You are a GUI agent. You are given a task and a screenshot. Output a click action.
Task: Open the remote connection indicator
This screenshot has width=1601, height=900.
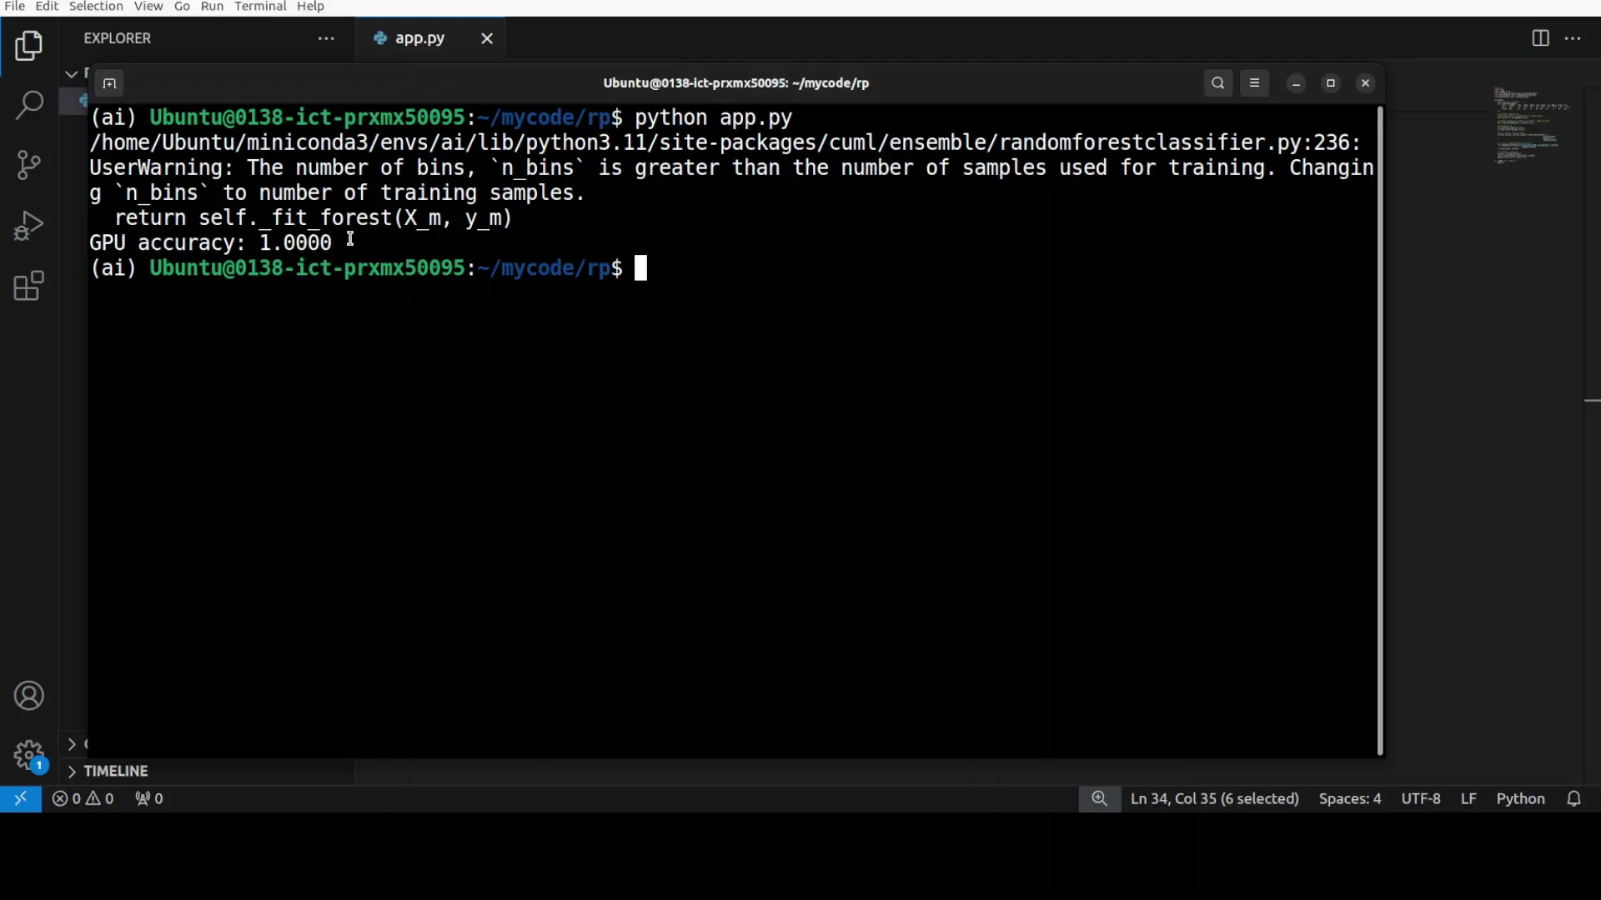click(x=22, y=798)
